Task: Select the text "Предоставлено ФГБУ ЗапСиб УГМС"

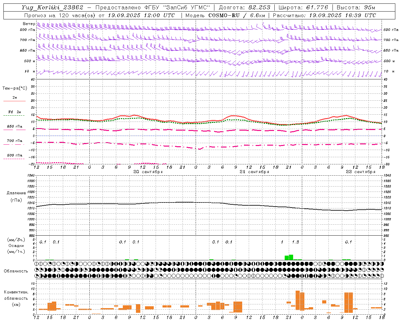Action: (153, 7)
